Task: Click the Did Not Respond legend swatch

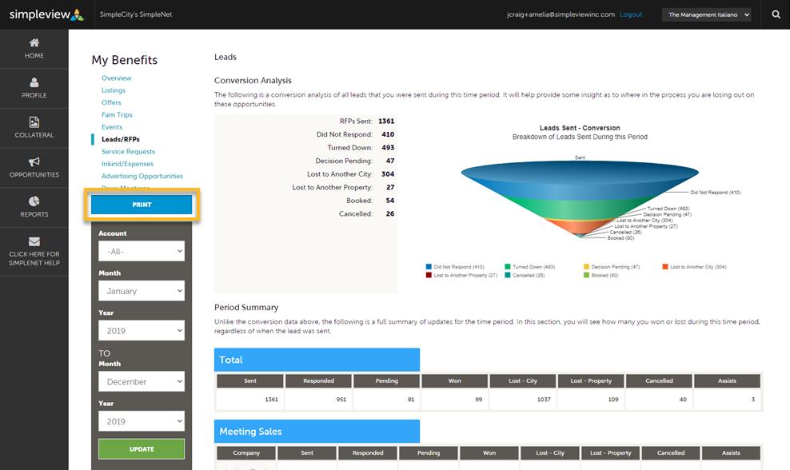Action: 429,267
